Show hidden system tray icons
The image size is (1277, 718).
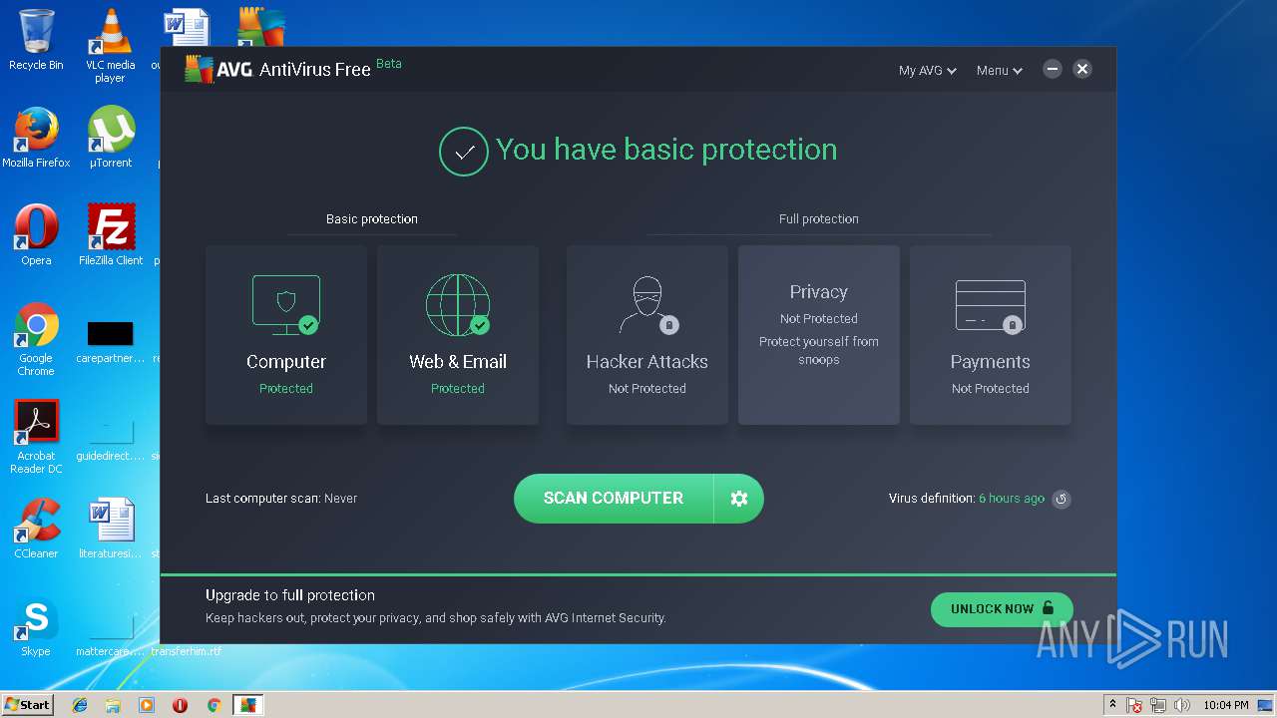[1112, 705]
